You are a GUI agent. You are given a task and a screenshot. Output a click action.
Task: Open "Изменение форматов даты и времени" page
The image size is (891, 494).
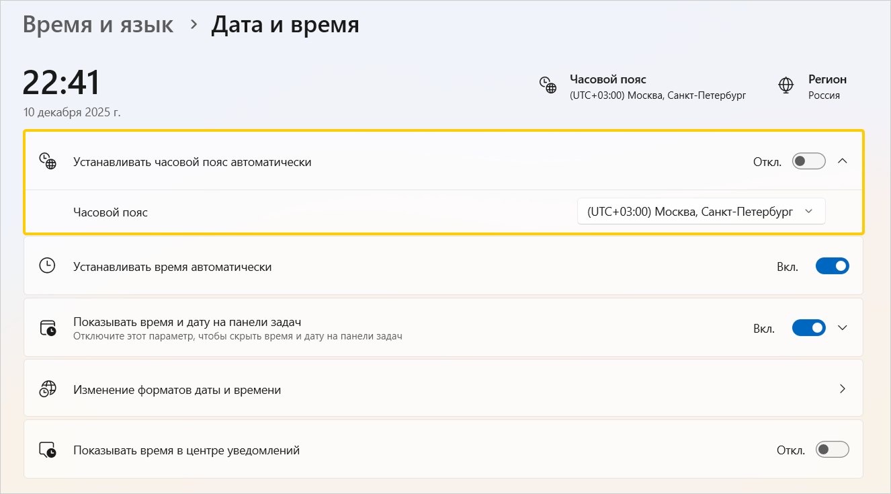point(177,390)
